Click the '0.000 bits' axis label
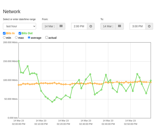The width and height of the screenshot is (156, 126). coord(13,118)
